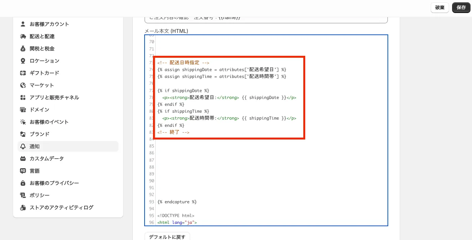Click the ストアのアクティビティログ icon
Image resolution: width=472 pixels, height=240 pixels.
coord(23,208)
